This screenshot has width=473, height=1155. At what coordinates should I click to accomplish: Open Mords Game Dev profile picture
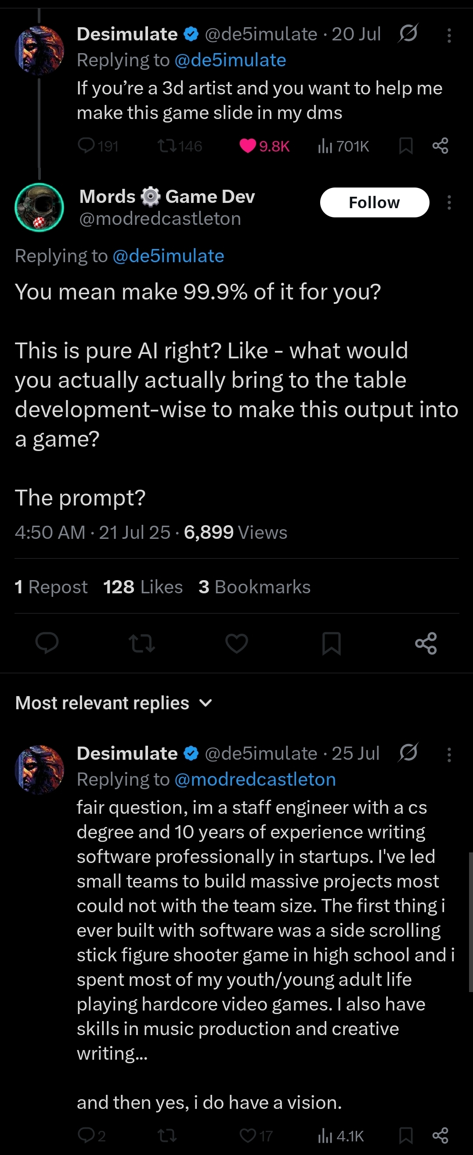tap(40, 207)
